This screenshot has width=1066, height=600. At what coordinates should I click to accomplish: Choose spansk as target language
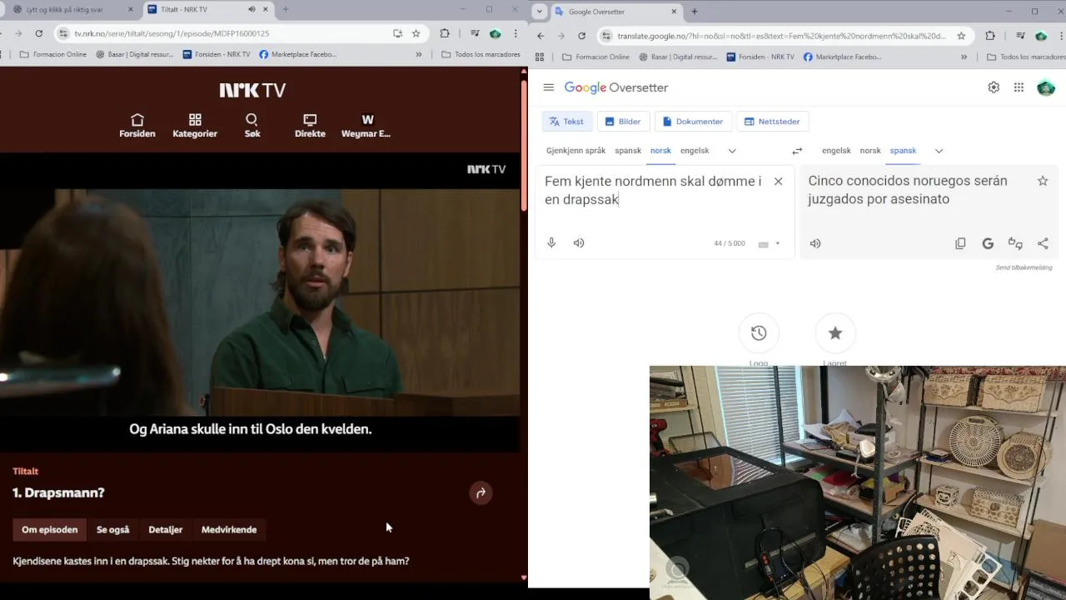903,151
